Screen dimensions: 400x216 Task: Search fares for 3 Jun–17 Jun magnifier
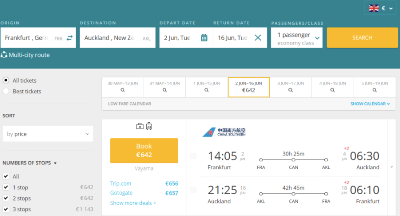pos(291,90)
